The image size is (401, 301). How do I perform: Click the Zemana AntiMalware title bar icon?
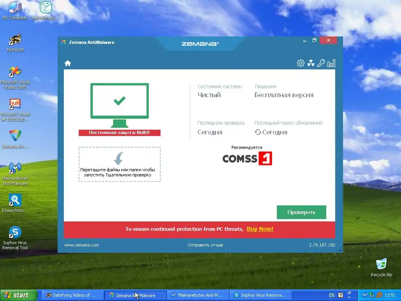(63, 42)
